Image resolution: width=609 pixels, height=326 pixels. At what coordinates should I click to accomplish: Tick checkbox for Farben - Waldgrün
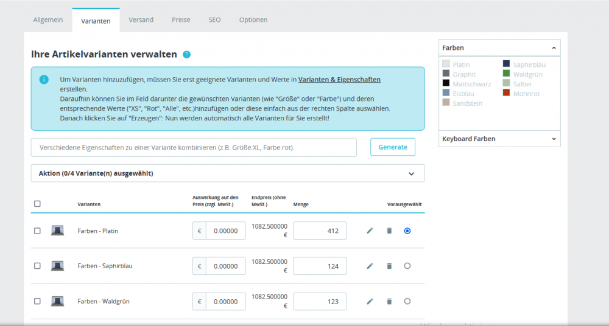click(37, 302)
